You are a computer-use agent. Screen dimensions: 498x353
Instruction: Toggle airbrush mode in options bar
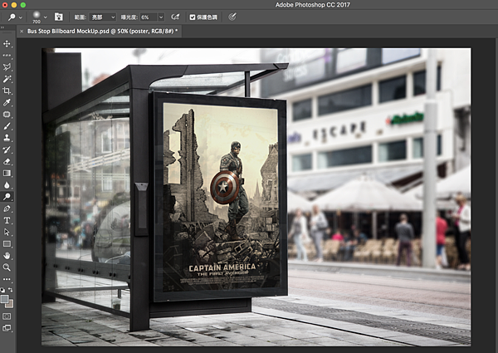point(174,17)
